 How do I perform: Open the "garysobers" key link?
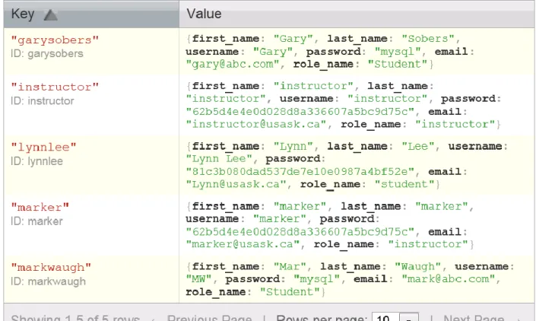pyautogui.click(x=55, y=40)
